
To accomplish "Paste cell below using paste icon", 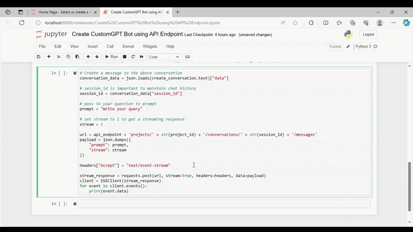I will 77,57.
